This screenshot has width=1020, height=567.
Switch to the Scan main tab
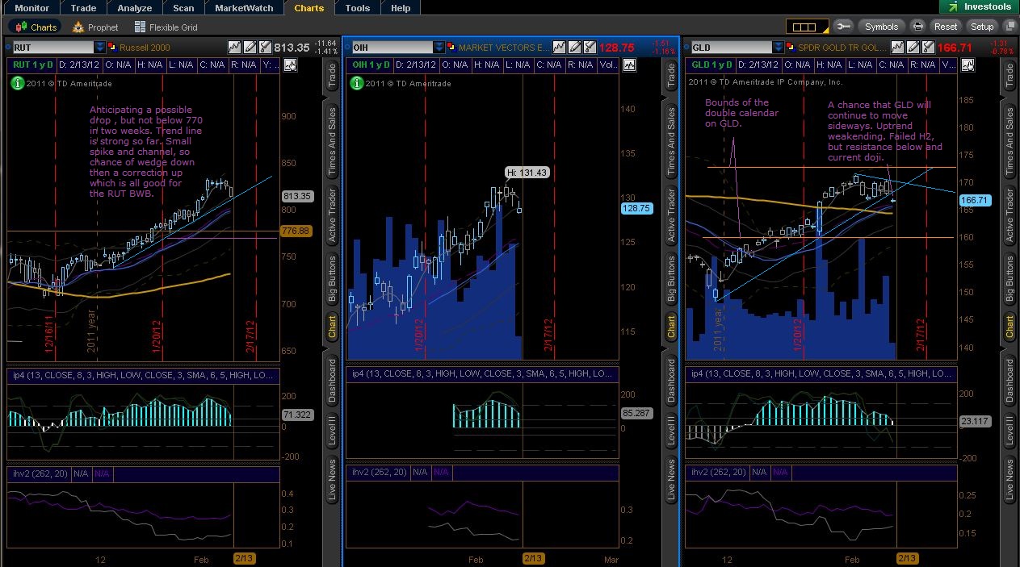(x=183, y=8)
